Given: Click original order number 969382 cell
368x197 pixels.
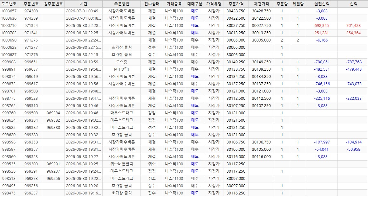Looking at the screenshot, I should tap(53, 120).
